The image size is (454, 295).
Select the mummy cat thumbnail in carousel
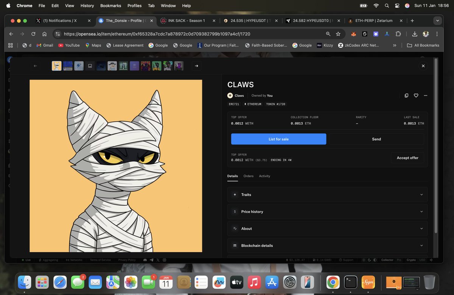point(56,66)
